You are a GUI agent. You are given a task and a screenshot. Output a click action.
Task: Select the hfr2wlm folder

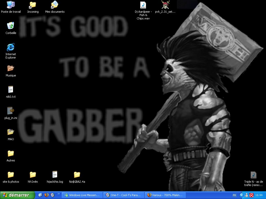[33, 177]
